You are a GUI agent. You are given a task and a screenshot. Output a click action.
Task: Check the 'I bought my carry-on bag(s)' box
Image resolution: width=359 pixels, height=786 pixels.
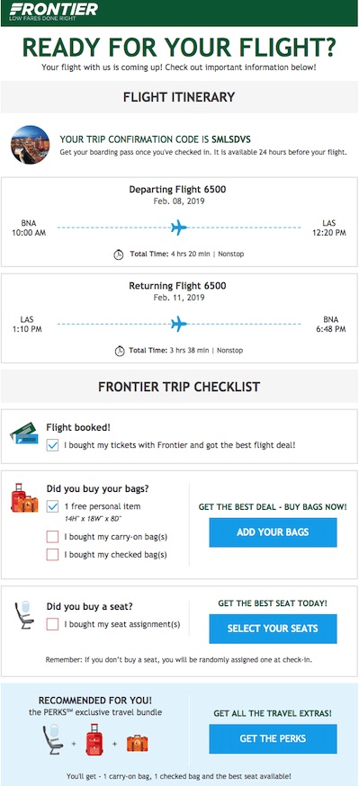(52, 537)
